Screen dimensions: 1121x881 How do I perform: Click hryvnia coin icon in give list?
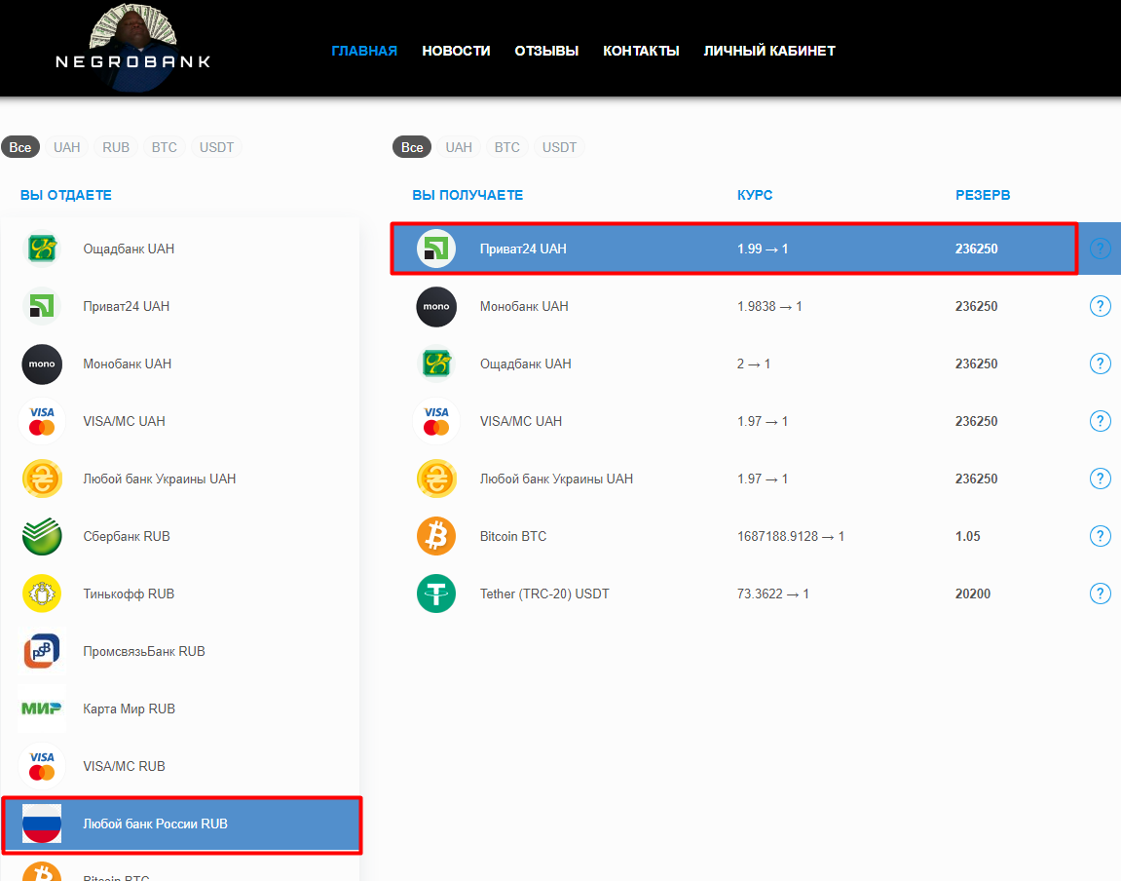click(42, 479)
